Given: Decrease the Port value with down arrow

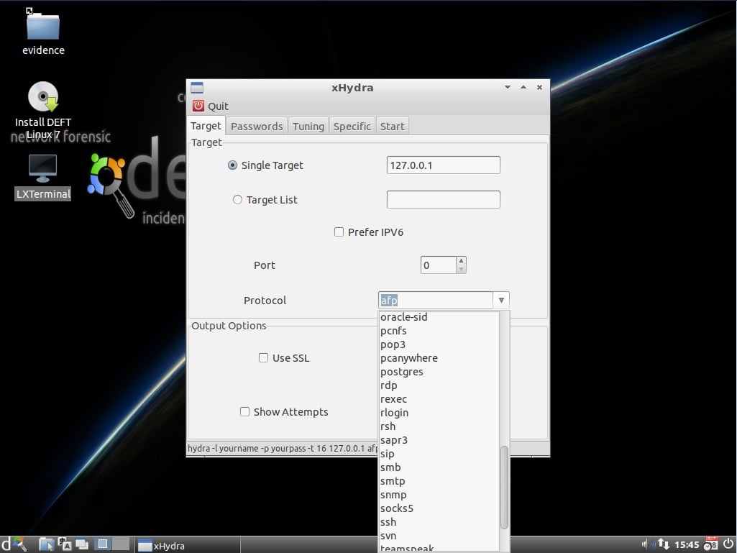Looking at the screenshot, I should [461, 269].
